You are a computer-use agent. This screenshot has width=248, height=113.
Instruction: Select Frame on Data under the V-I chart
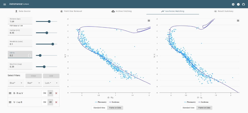204,108
